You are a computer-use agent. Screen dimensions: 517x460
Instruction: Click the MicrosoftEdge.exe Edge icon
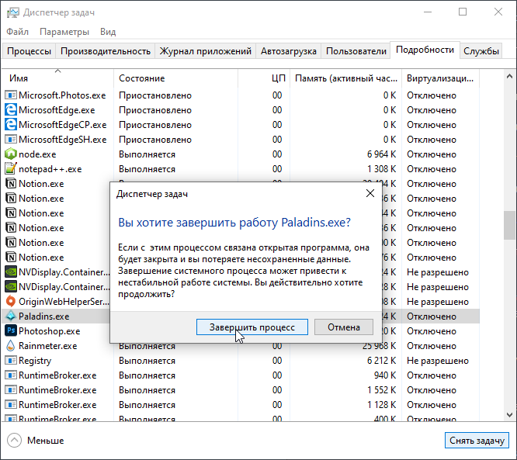click(11, 109)
